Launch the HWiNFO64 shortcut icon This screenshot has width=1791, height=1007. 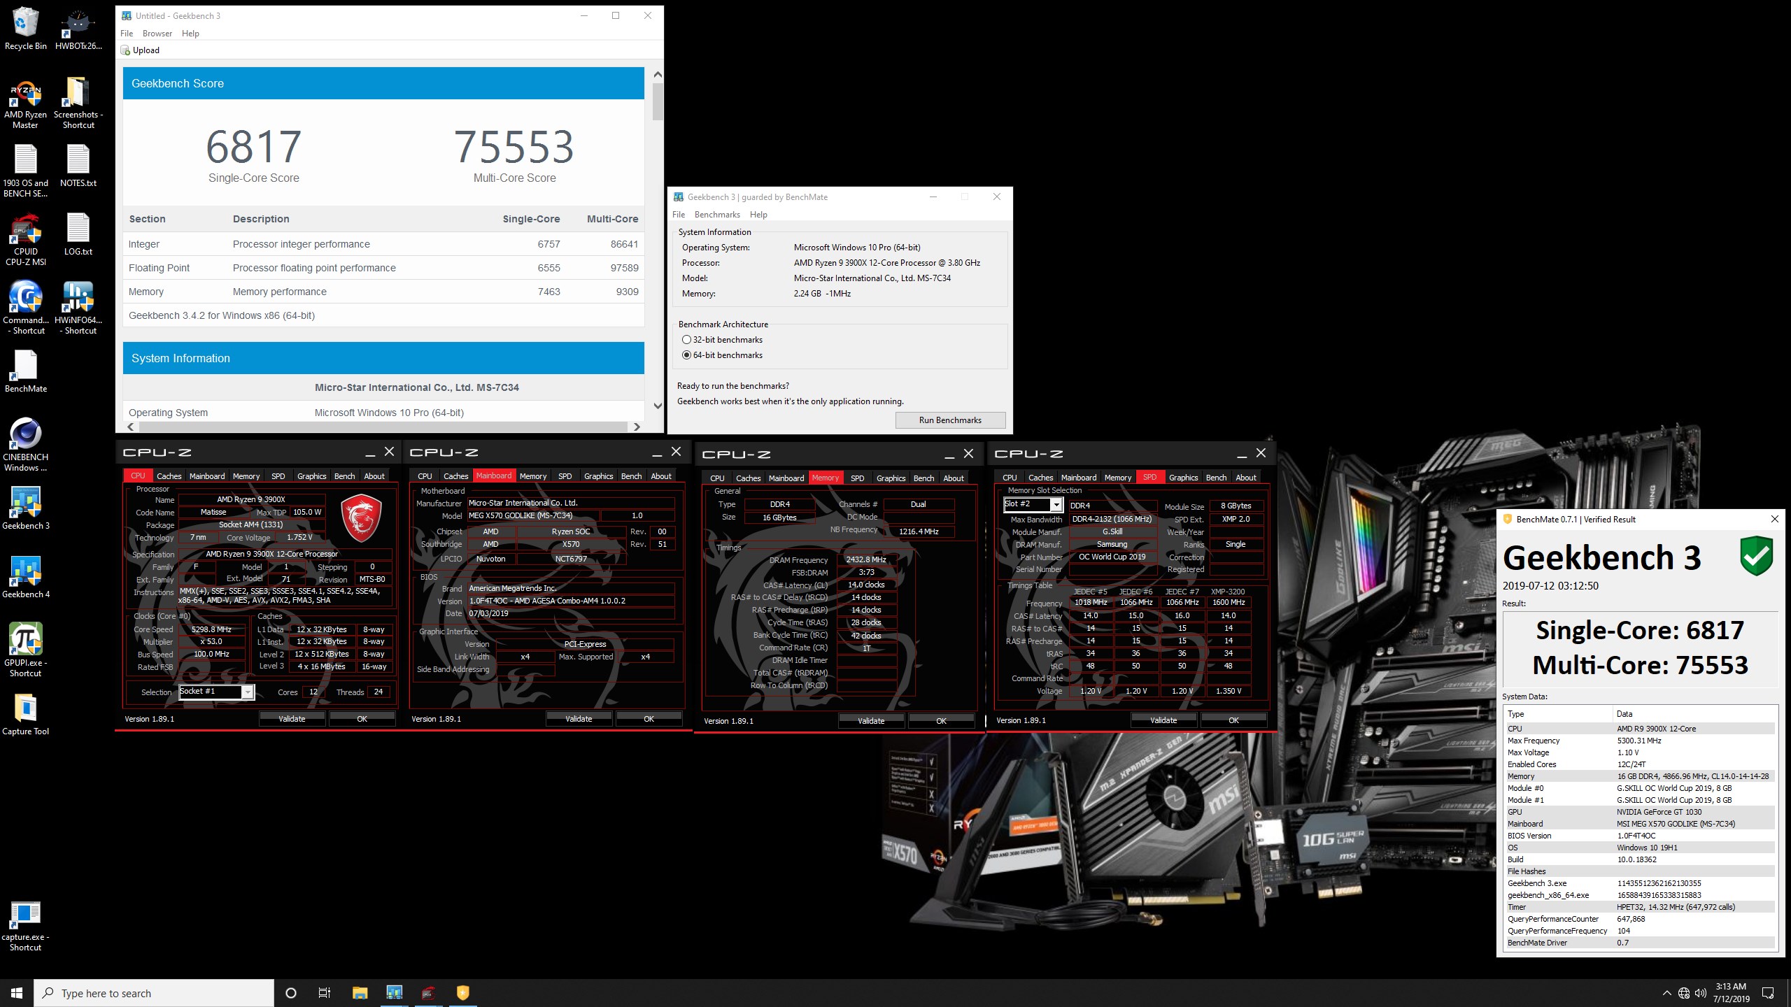(x=78, y=308)
